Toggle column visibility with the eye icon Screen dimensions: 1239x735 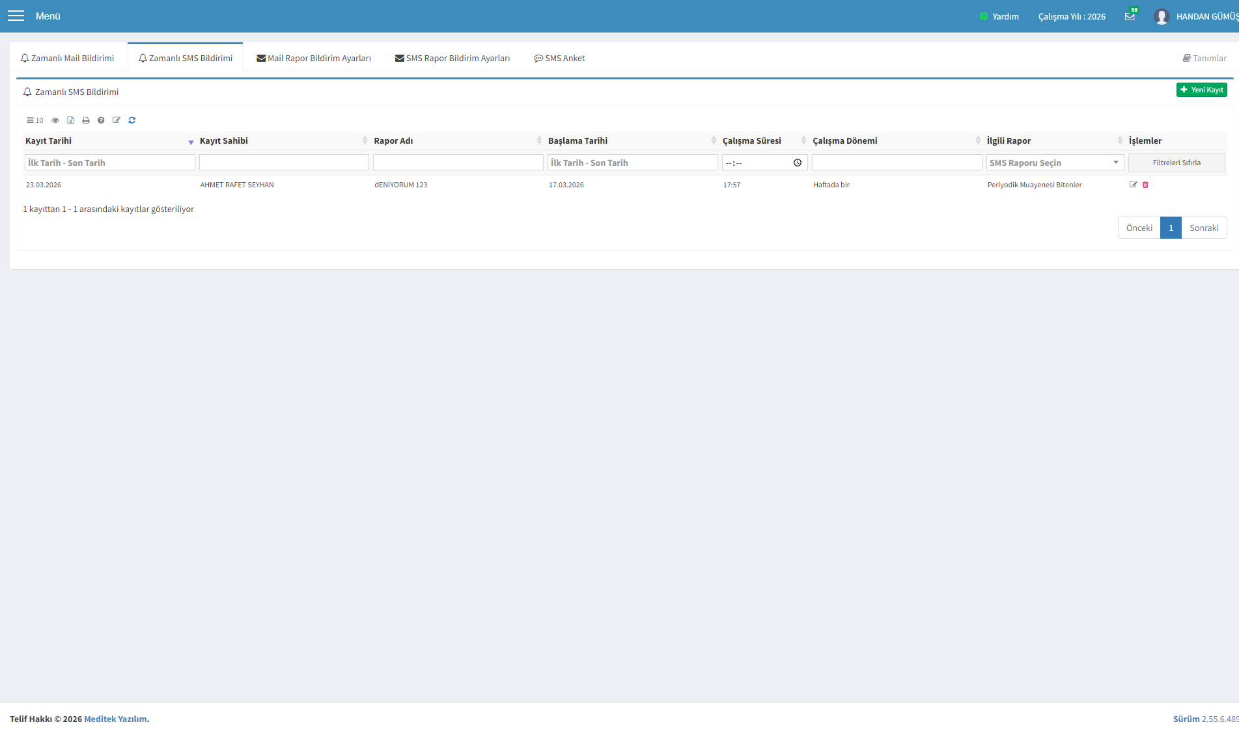[55, 120]
